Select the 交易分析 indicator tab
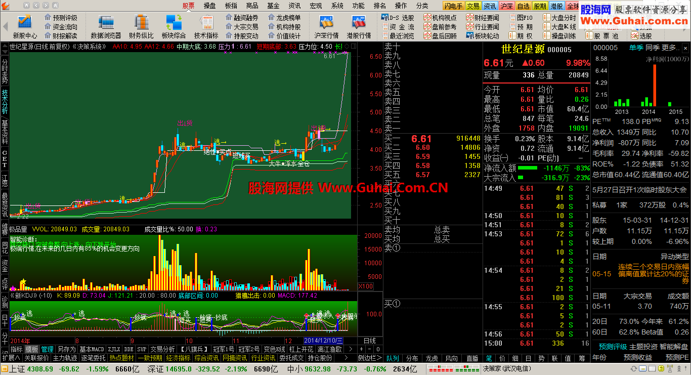The height and width of the screenshot is (375, 691). [162, 349]
